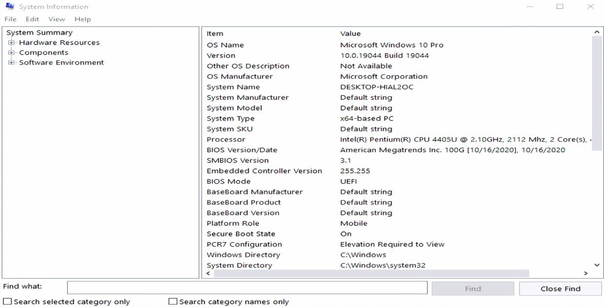This screenshot has height=307, width=604.
Task: Click the horizontal scrollbar right arrow
Action: click(586, 274)
